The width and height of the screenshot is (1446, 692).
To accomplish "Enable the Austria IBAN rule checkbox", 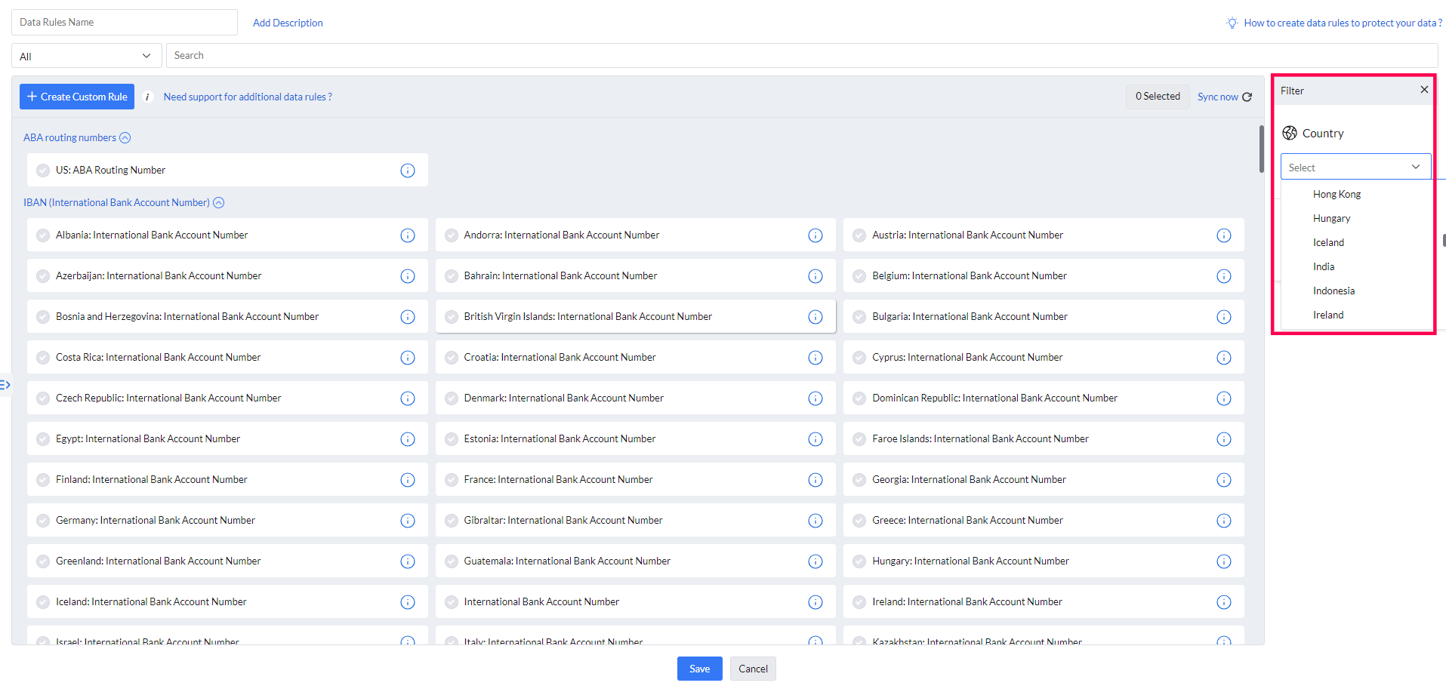I will tap(859, 235).
